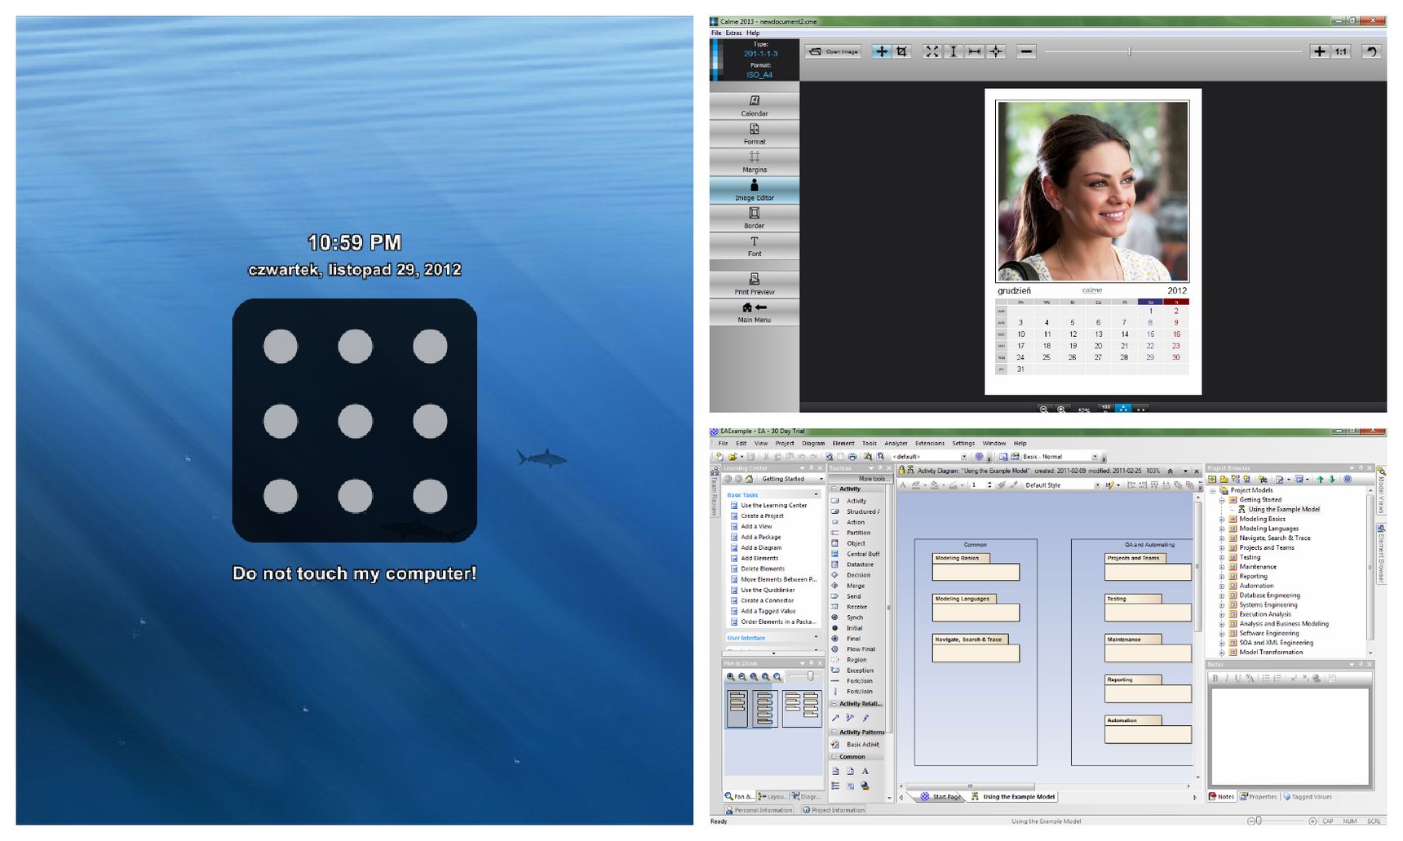1403x841 pixels.
Task: Open the Extensions menu in Enterprise Architect
Action: (929, 443)
